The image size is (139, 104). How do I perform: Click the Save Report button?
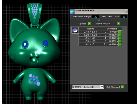point(106,23)
